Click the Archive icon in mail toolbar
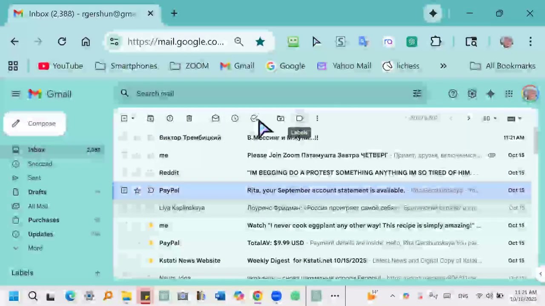 [150, 119]
